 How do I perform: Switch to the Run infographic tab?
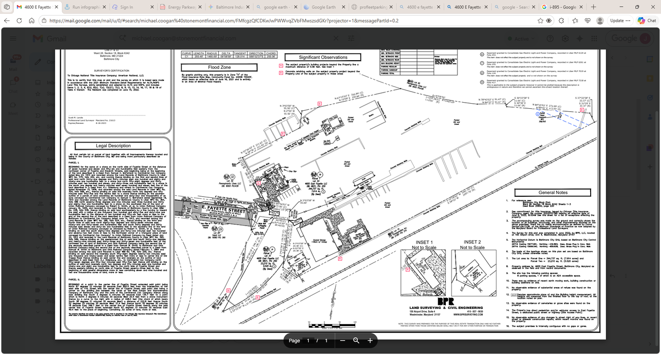86,7
